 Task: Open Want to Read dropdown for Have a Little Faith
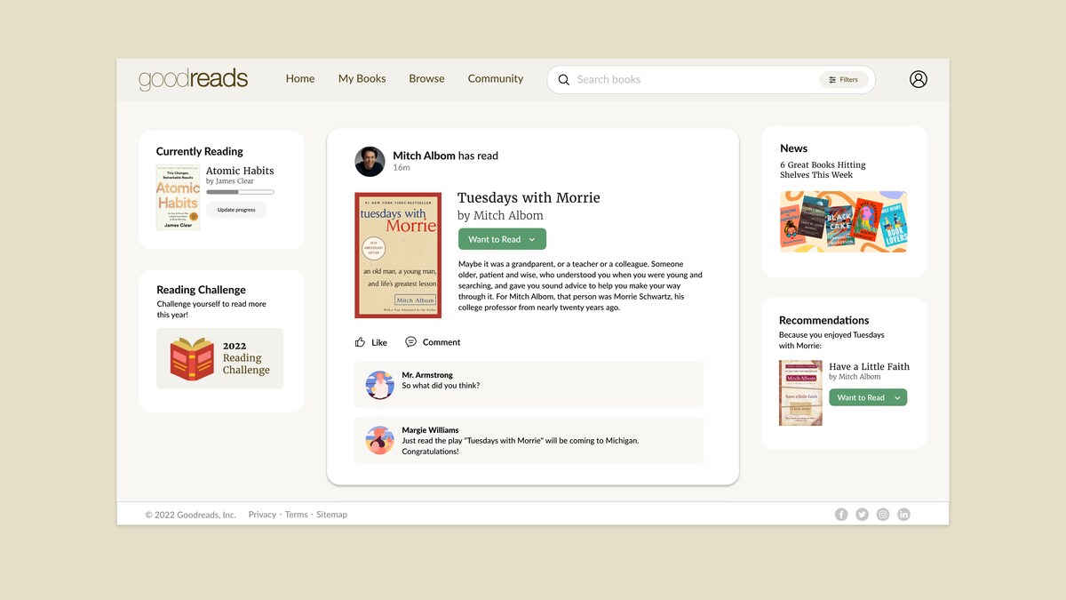tap(867, 397)
